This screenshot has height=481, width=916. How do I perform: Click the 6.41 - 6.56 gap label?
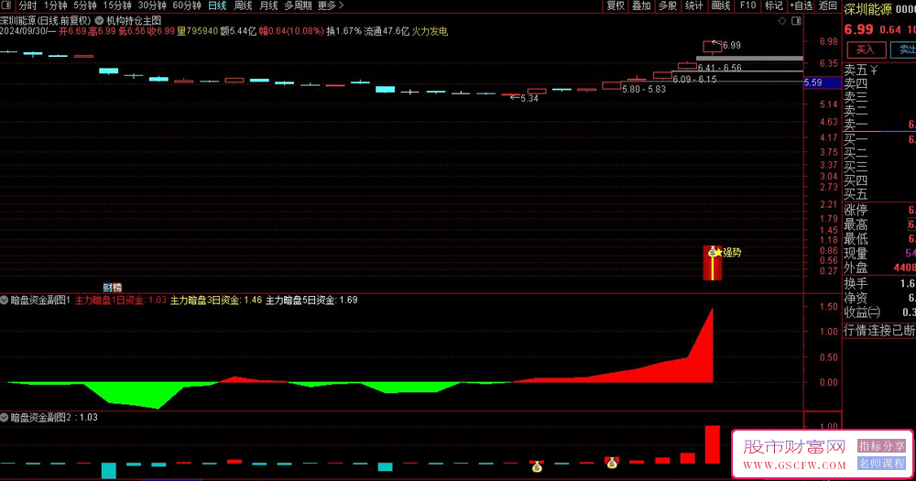(720, 68)
